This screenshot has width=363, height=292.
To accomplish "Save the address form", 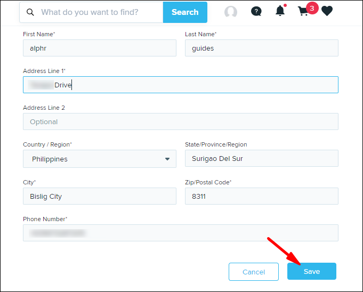I will click(x=311, y=271).
